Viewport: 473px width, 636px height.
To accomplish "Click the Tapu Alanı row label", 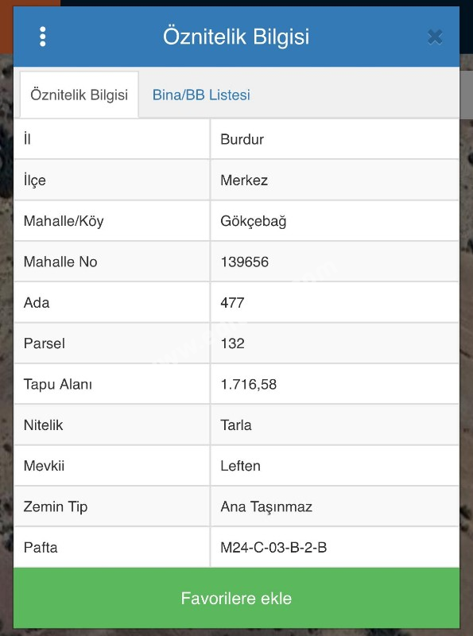I will coord(57,384).
